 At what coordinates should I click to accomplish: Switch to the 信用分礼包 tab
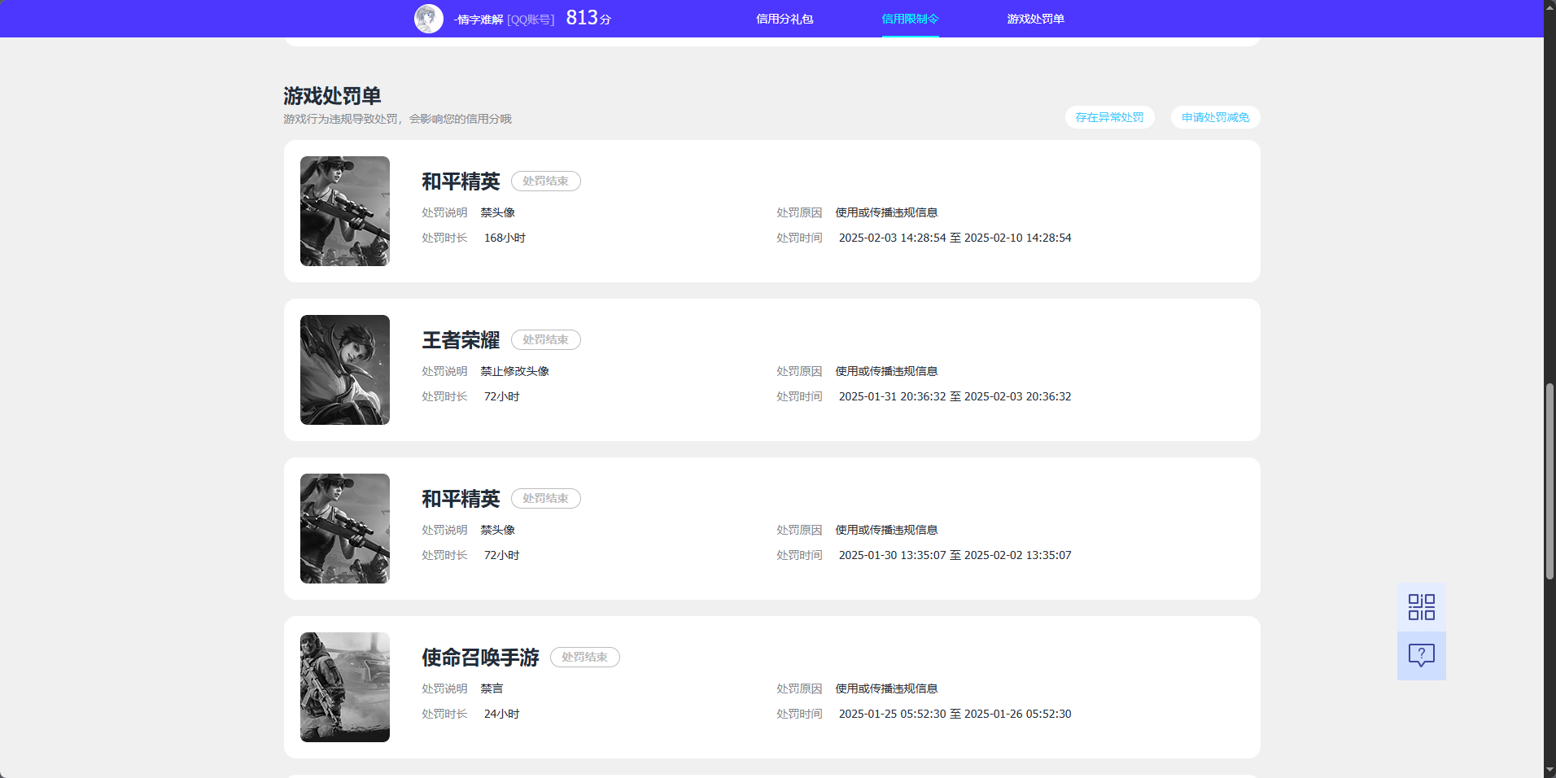(785, 18)
